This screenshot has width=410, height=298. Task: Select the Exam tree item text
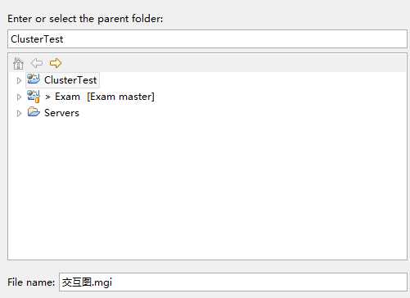coord(67,97)
